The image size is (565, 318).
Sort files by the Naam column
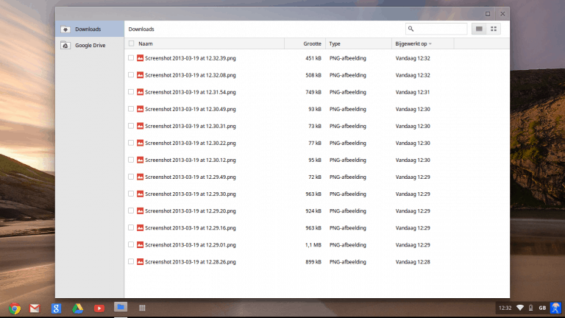click(146, 43)
